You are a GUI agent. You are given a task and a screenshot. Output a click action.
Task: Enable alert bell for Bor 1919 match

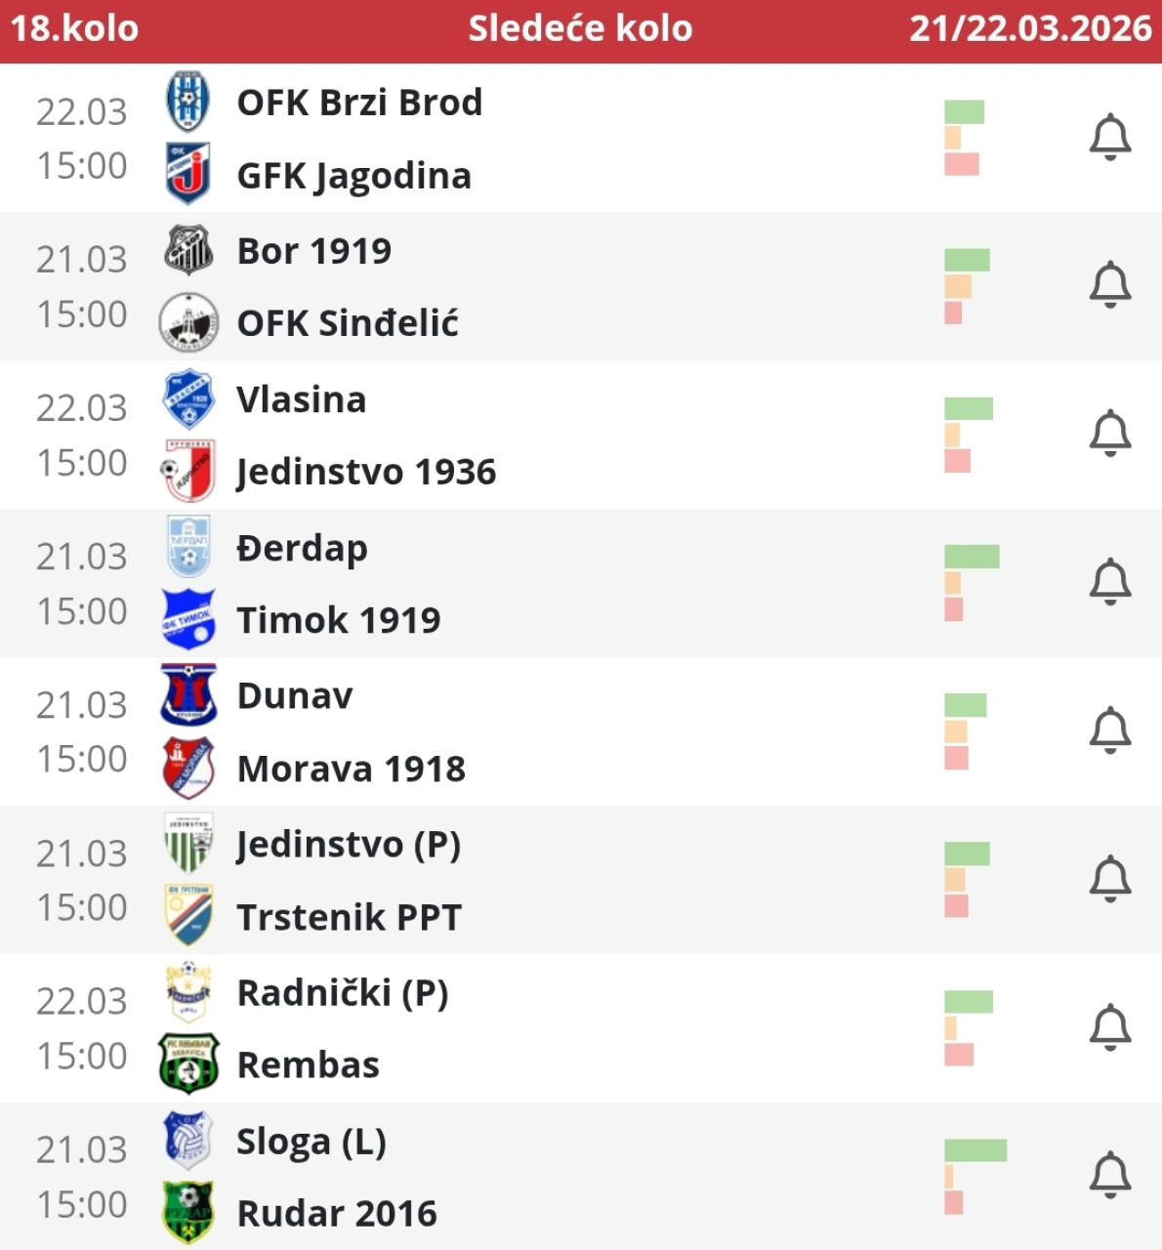click(1109, 285)
